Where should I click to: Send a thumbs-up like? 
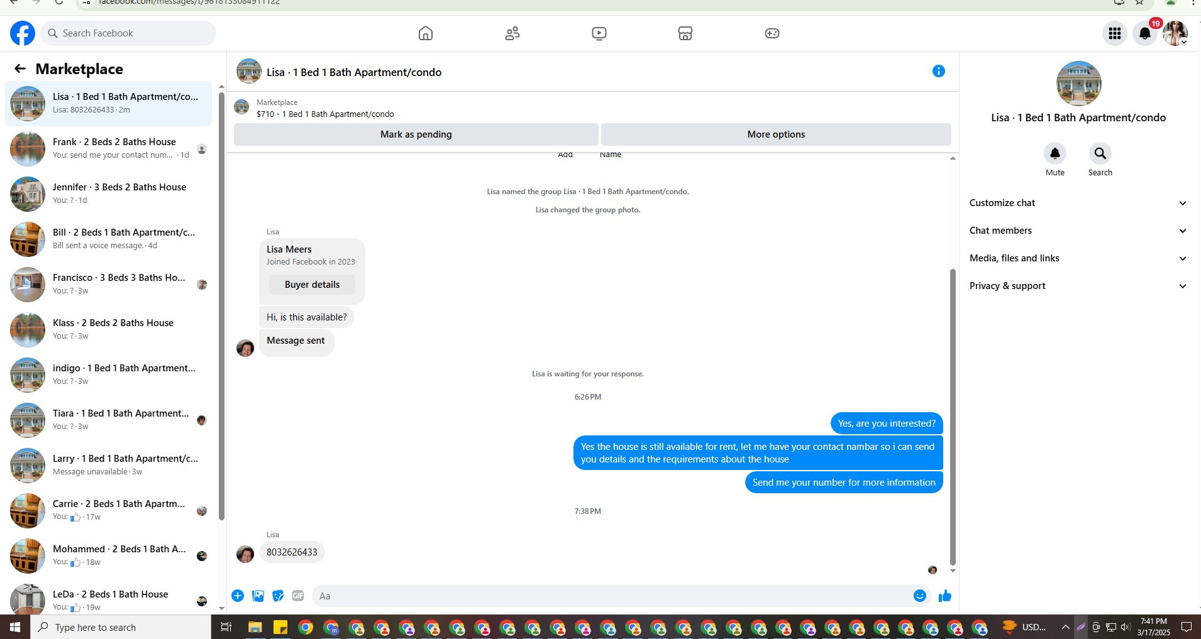(x=945, y=596)
